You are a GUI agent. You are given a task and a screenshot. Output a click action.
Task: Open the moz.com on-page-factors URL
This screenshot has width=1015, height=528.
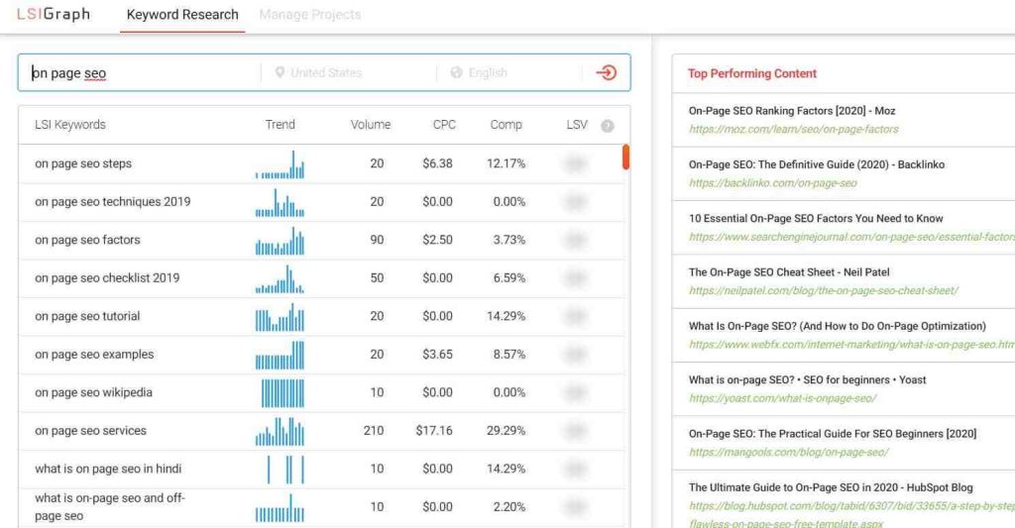click(794, 130)
